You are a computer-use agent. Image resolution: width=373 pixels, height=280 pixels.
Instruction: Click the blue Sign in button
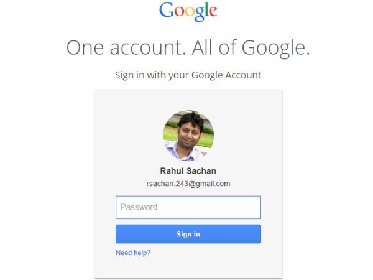[x=188, y=234]
